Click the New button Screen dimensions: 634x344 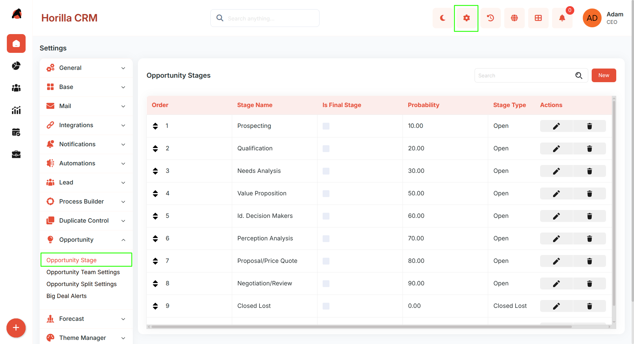pyautogui.click(x=604, y=75)
